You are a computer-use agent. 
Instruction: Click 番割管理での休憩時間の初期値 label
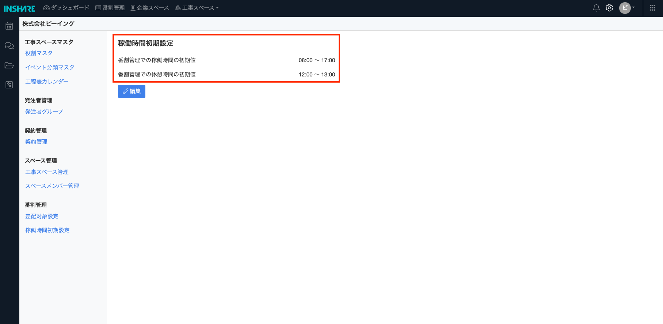(157, 74)
